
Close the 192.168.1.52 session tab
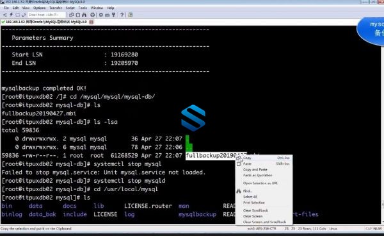click(x=91, y=22)
